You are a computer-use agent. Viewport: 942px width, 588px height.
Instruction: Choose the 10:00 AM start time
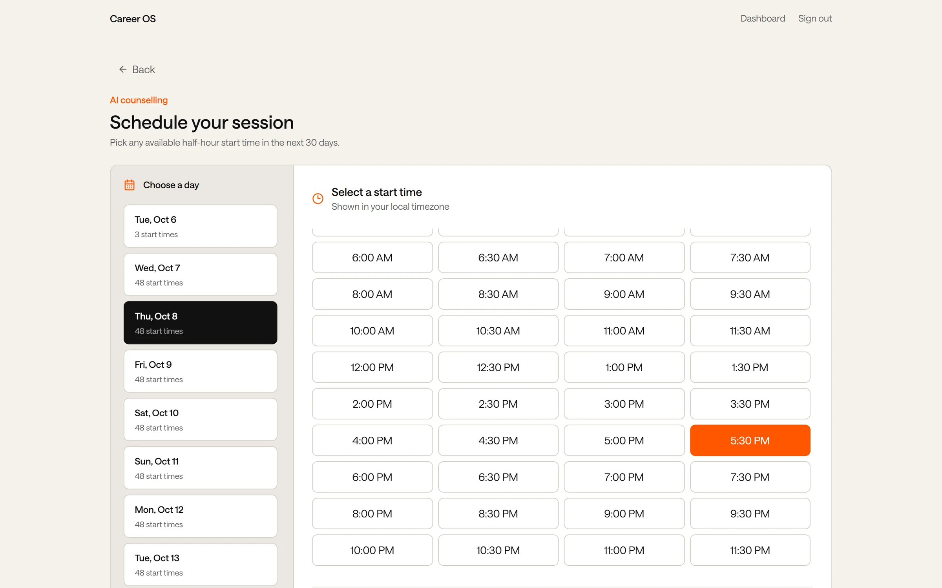coord(372,331)
